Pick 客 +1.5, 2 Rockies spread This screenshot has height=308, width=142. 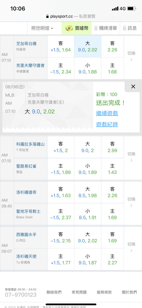coord(61,147)
